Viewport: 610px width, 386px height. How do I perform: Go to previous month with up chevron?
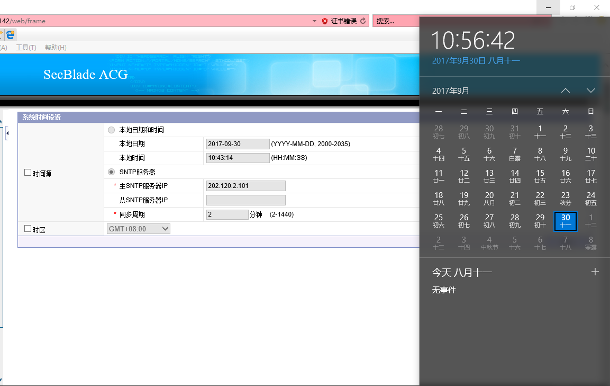point(565,91)
